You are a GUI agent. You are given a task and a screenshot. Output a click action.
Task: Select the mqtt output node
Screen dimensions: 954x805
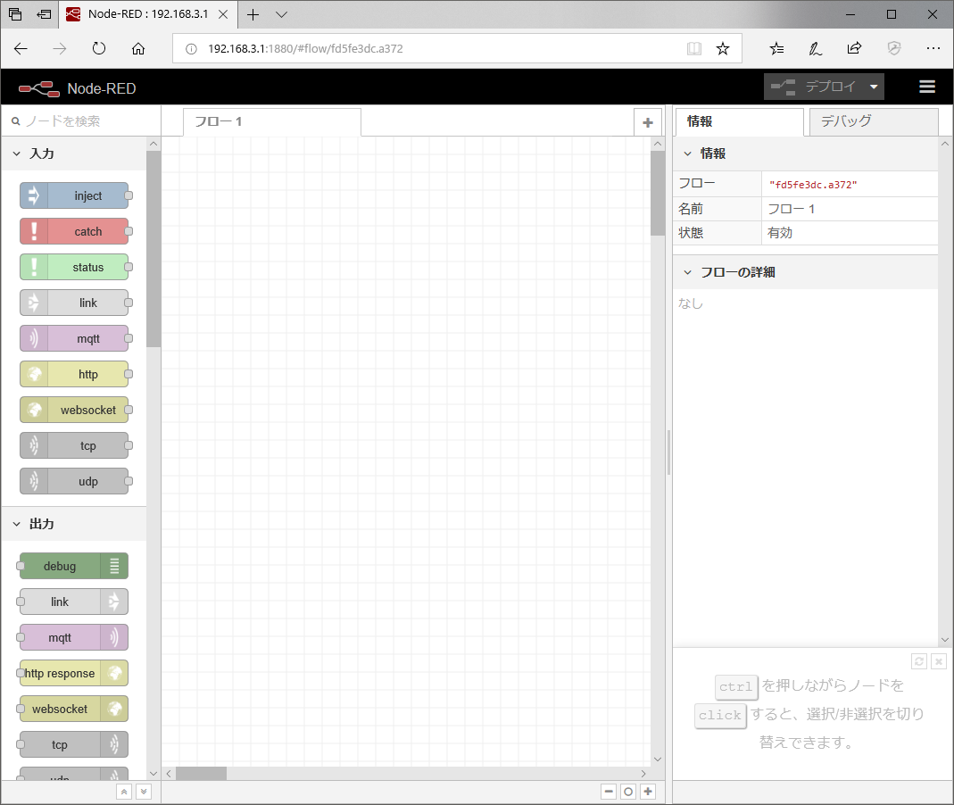pos(74,638)
